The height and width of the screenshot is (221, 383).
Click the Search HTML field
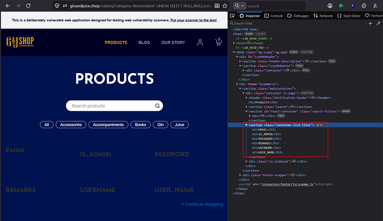[x=297, y=23]
